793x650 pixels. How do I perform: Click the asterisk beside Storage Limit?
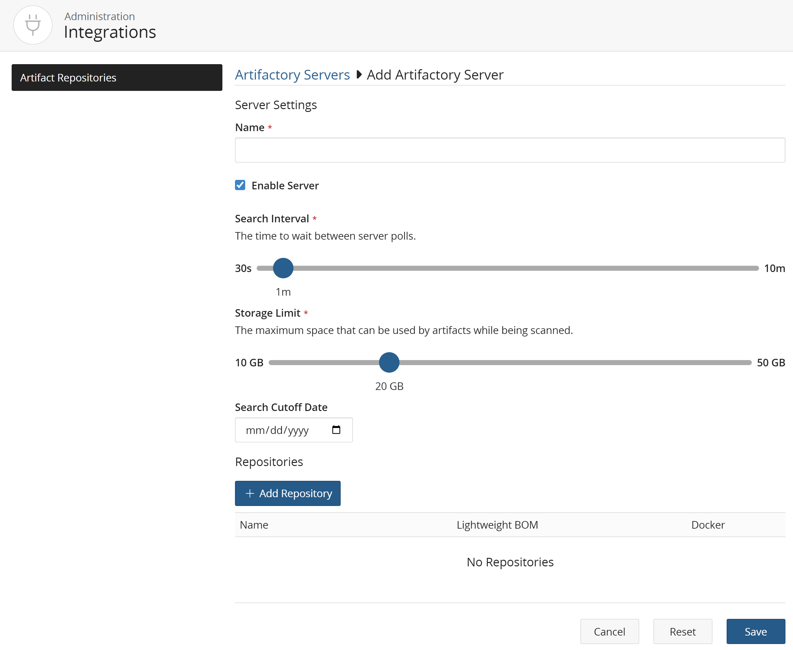[306, 313]
